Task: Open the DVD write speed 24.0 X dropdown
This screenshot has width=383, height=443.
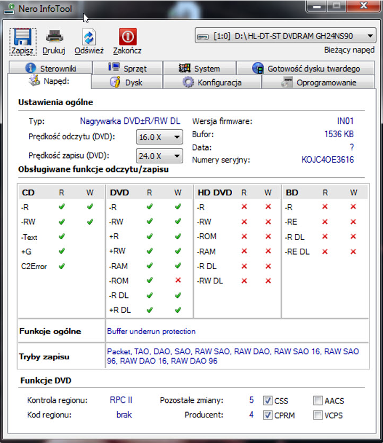Action: (x=159, y=156)
